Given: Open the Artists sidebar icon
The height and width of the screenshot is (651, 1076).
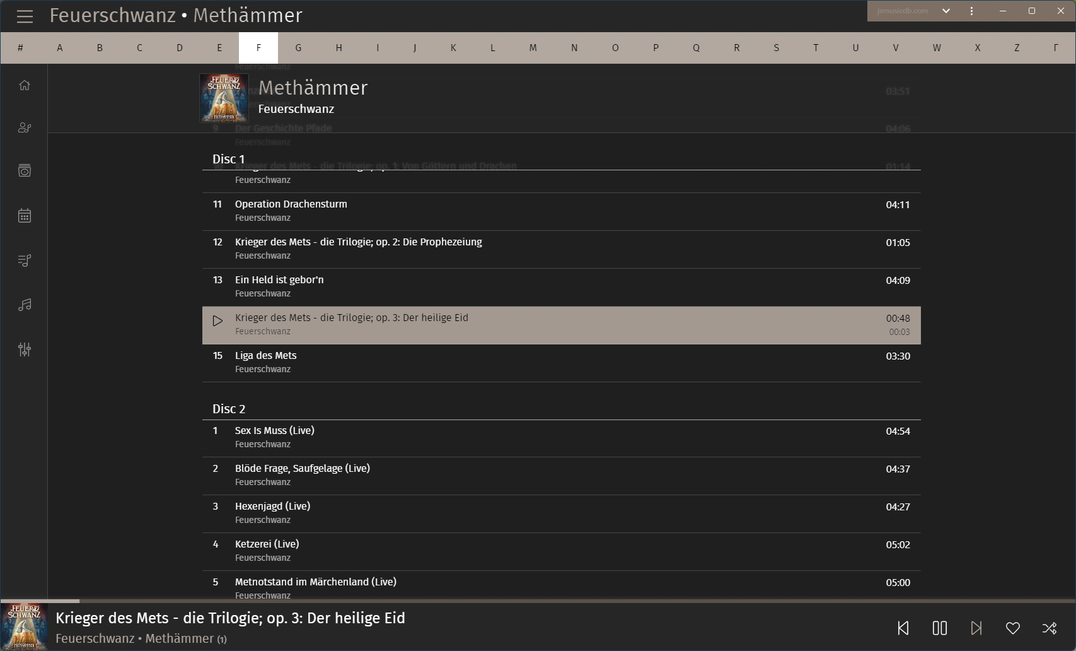Looking at the screenshot, I should [x=25, y=128].
